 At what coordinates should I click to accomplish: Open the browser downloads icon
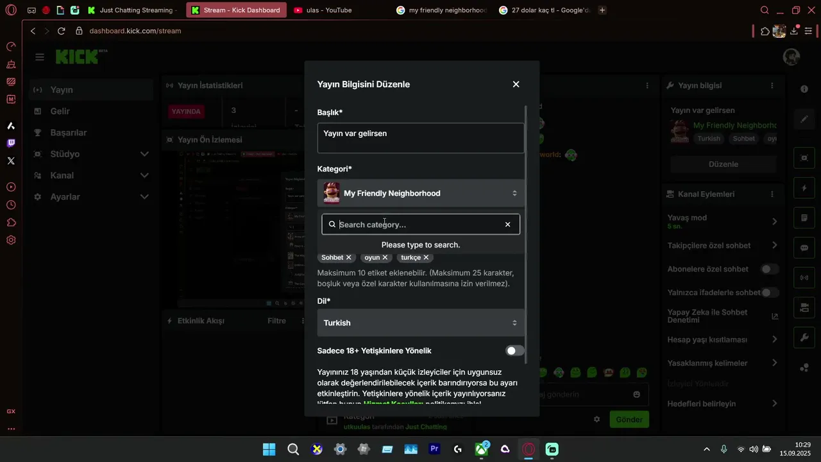tap(794, 31)
